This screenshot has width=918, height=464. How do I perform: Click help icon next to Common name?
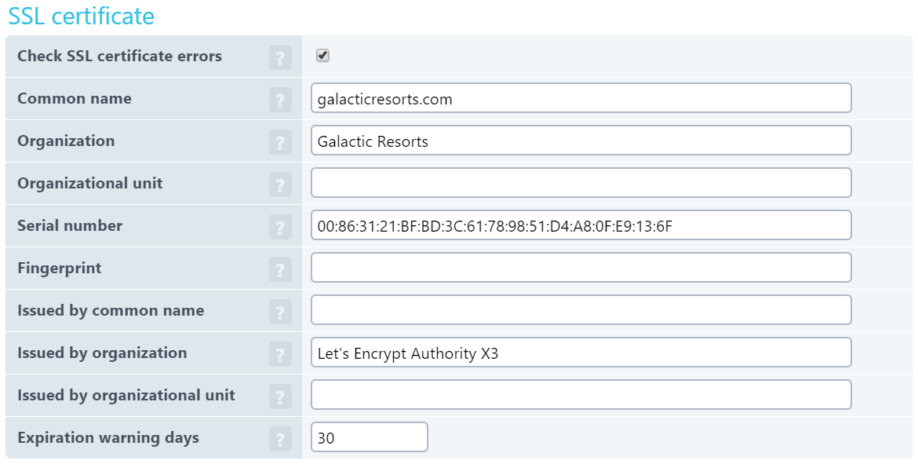point(280,100)
